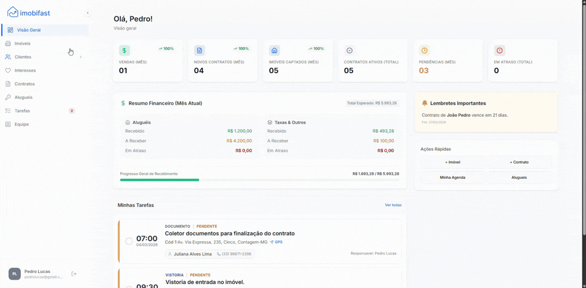Open the Imóveis menu item

(22, 43)
